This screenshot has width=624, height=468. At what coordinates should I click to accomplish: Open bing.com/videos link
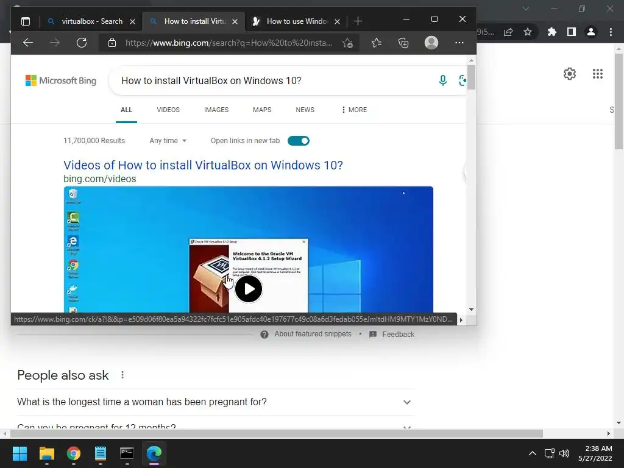point(99,179)
